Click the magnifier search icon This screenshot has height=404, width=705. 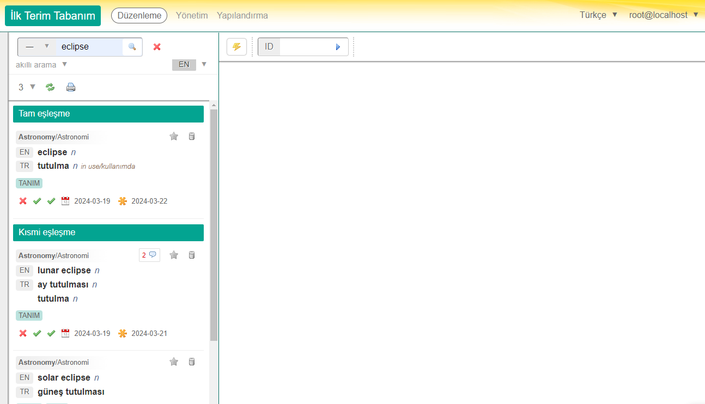pyautogui.click(x=132, y=47)
